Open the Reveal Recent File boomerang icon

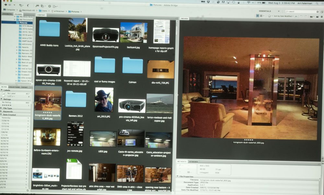click(x=28, y=6)
